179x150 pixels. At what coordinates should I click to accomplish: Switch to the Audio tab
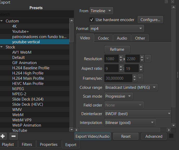[122, 38]
